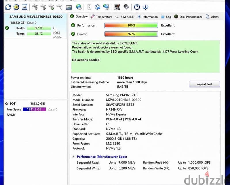Click the serial number 'S6W7NFOR813578'
The height and width of the screenshot is (185, 230).
point(120,105)
